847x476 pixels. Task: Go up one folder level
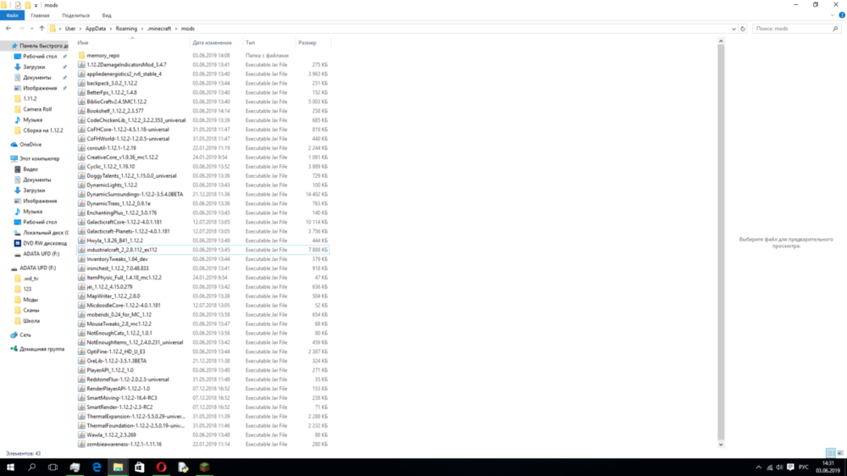click(42, 29)
